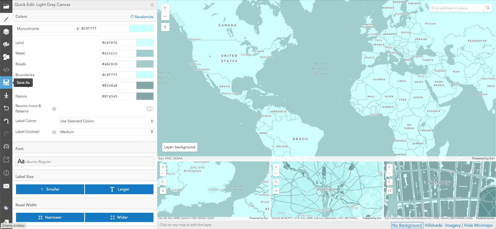This screenshot has height=229, width=496.
Task: Click the Find address or place field
Action: coord(457,8)
